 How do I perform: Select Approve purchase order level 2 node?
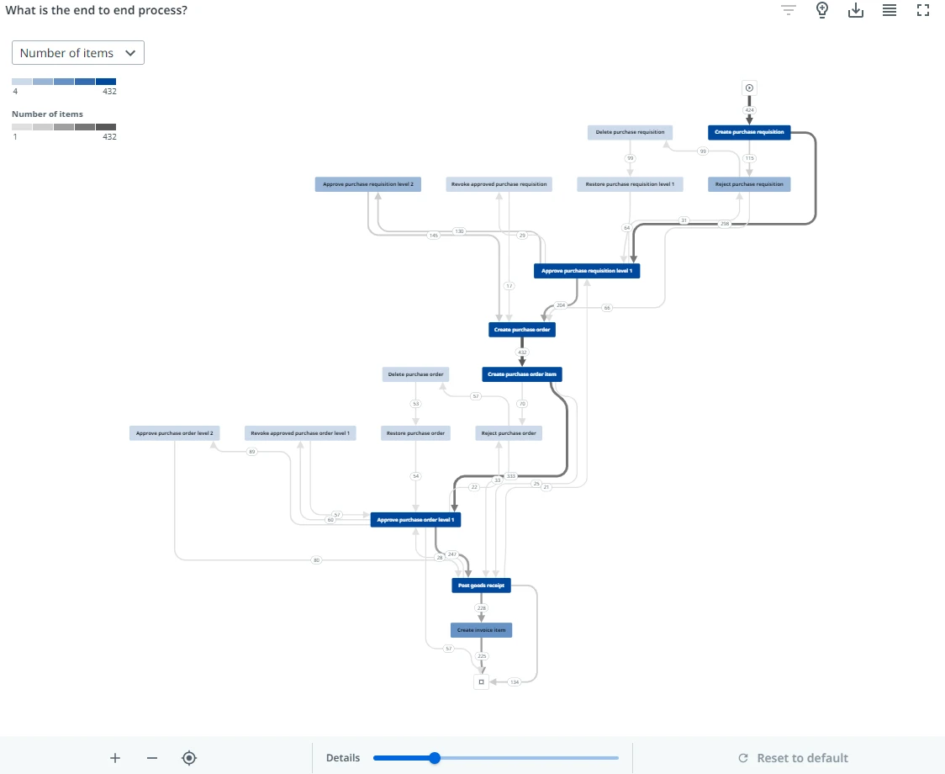(x=174, y=433)
